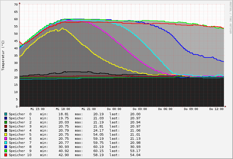This screenshot has height=159, width=233.
Task: Select the cyan Speicher 7 legend swatch
Action: tap(6, 143)
